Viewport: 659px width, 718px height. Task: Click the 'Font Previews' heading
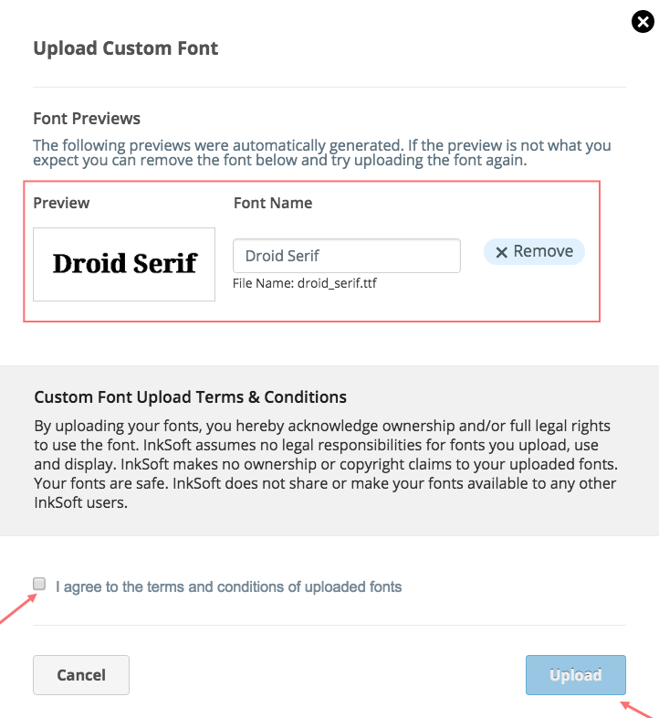[87, 119]
